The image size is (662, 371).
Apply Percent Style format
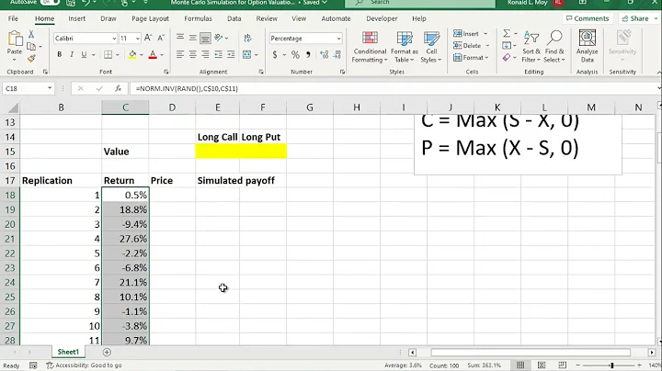(x=295, y=55)
